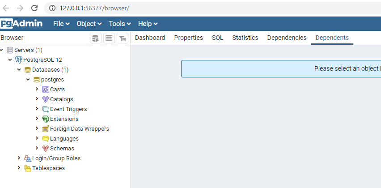381x188 pixels.
Task: Select the Schemas tree label
Action: [x=62, y=148]
